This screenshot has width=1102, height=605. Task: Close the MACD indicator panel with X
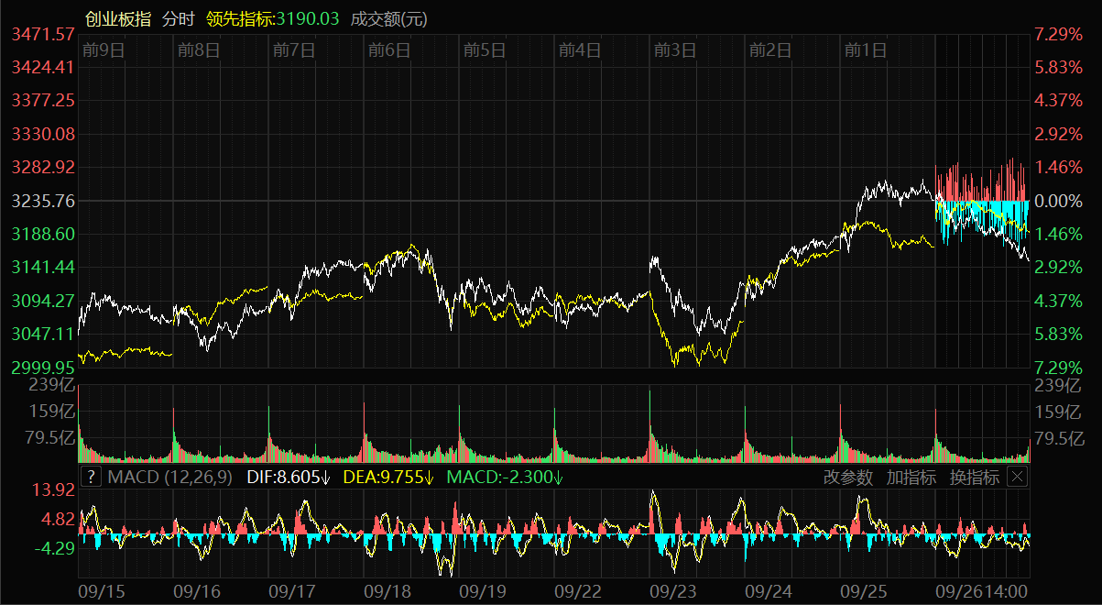point(1018,477)
